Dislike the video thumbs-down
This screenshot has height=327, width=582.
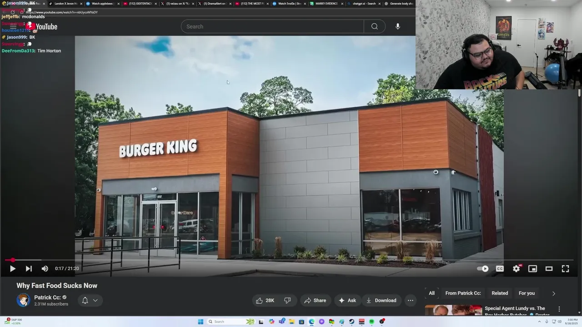(287, 300)
